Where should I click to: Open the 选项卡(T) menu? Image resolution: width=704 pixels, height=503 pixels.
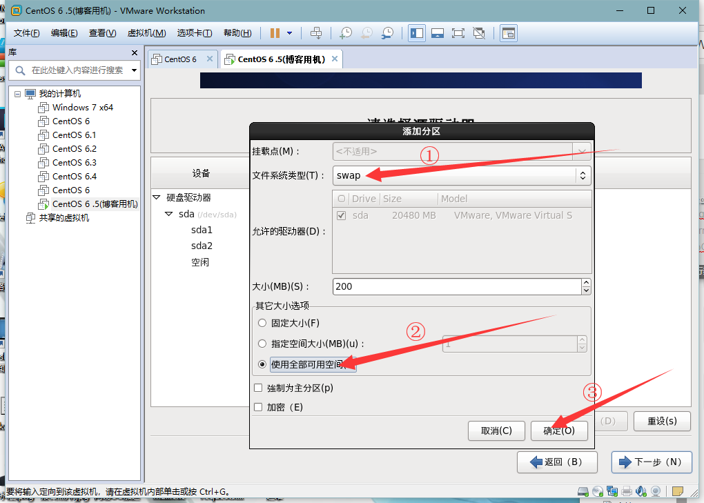[195, 32]
